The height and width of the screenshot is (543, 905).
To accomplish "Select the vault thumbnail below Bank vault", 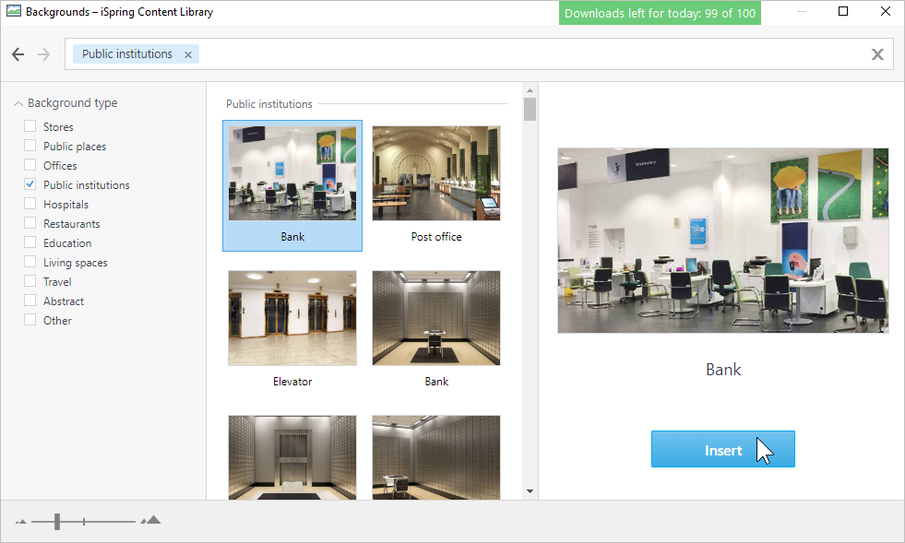I will 436,457.
